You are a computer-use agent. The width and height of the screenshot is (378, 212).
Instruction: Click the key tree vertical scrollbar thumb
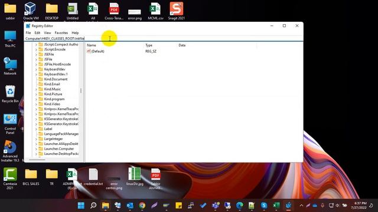[81, 91]
